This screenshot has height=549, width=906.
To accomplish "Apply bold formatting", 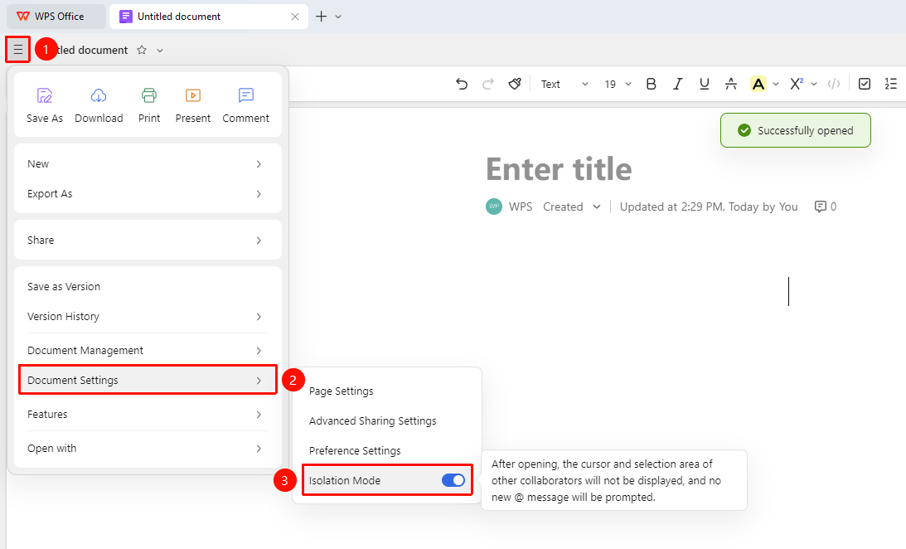I will point(652,85).
